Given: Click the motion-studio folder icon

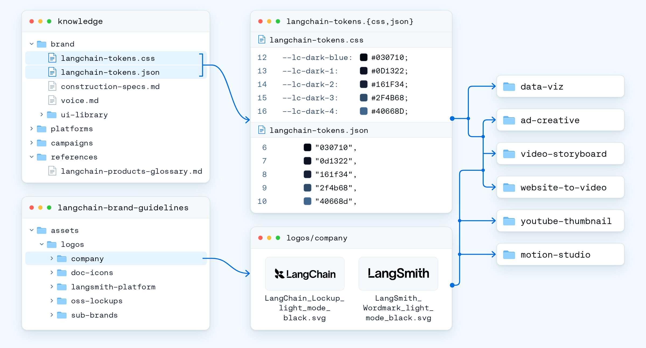Looking at the screenshot, I should point(509,255).
